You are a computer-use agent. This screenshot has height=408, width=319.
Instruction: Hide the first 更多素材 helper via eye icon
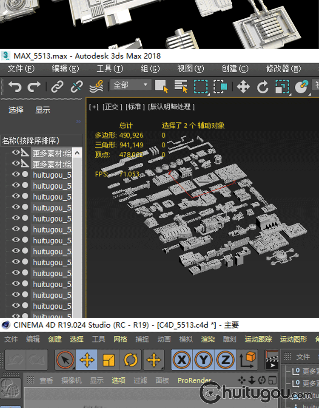[x=16, y=153]
